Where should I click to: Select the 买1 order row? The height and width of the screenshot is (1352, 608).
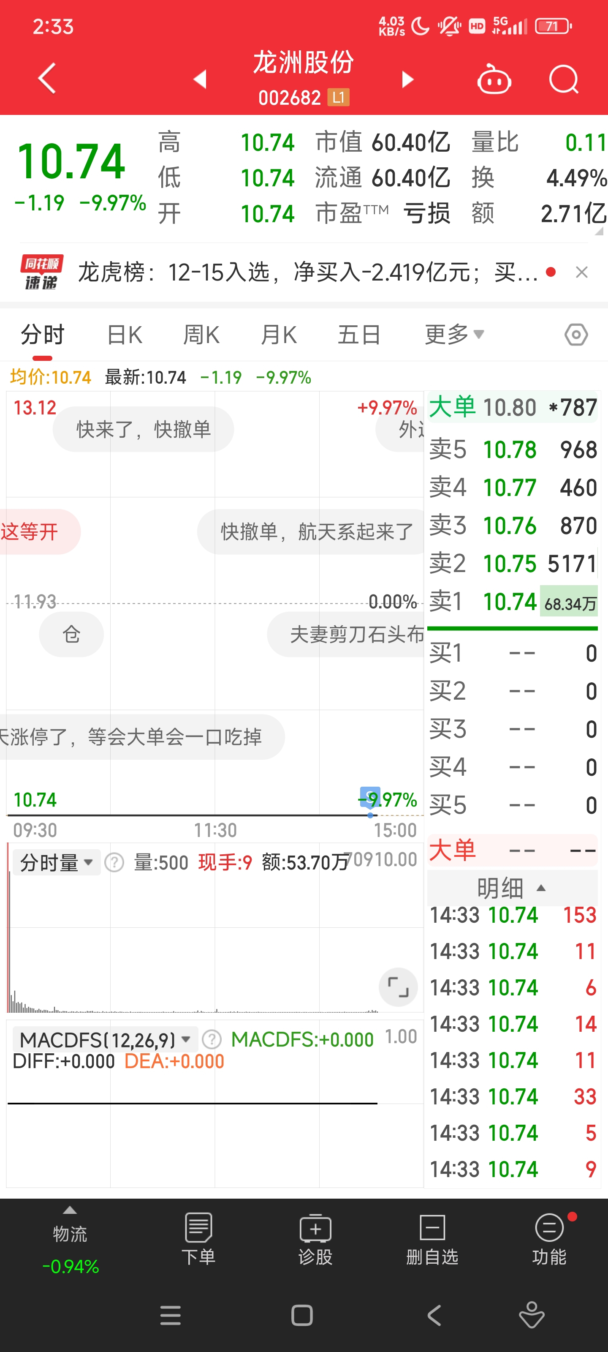click(513, 654)
